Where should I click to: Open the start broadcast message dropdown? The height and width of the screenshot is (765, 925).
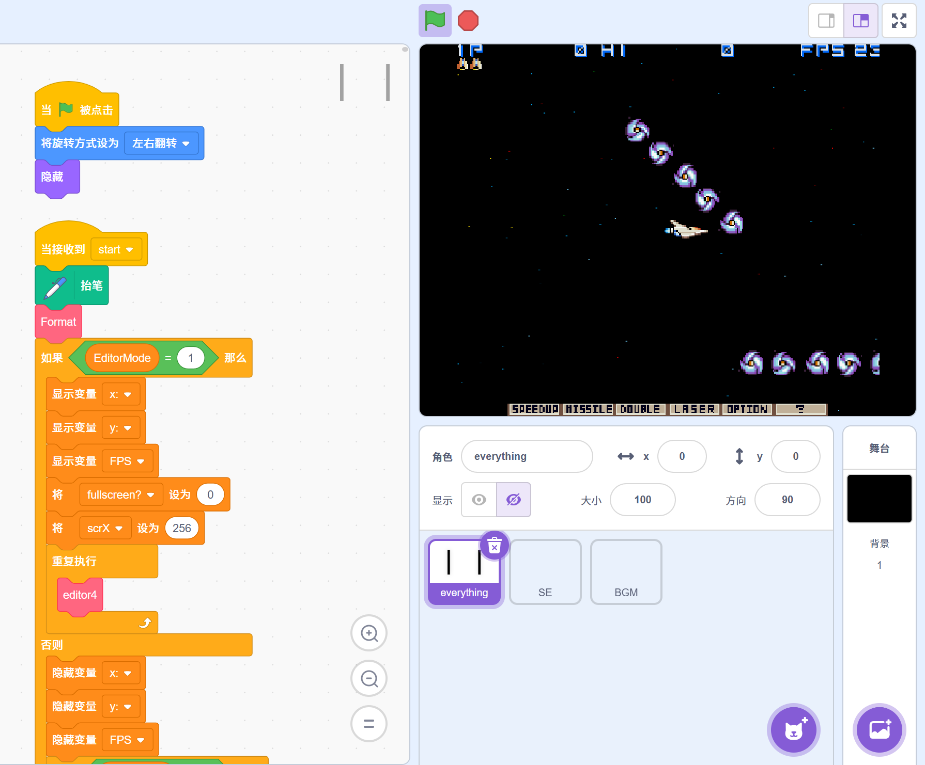coord(116,250)
